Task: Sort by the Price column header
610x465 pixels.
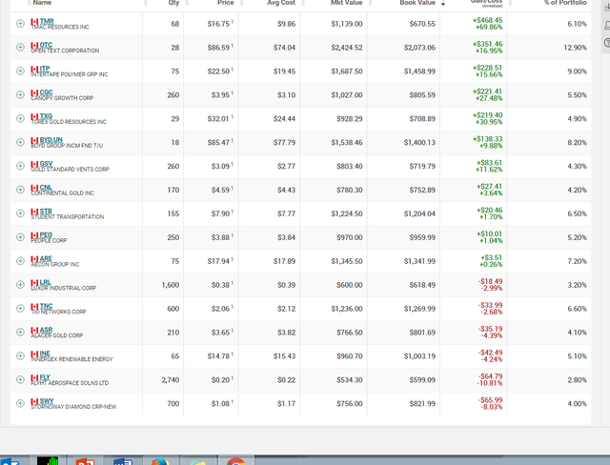Action: tap(226, 3)
